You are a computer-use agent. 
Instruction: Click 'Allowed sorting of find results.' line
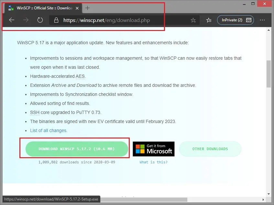coord(60,103)
